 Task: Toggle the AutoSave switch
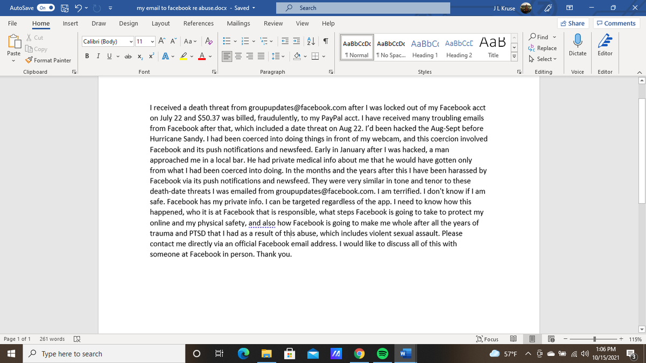[x=45, y=8]
